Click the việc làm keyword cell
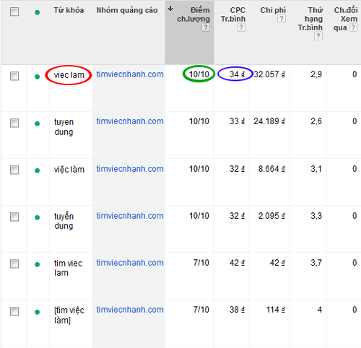 point(69,170)
